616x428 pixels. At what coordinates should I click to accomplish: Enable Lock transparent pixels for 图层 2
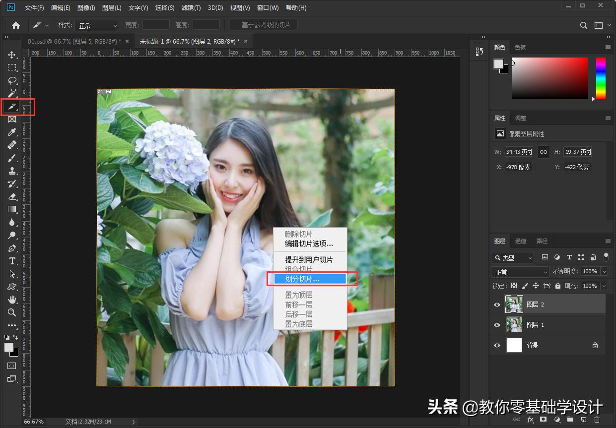tap(514, 286)
